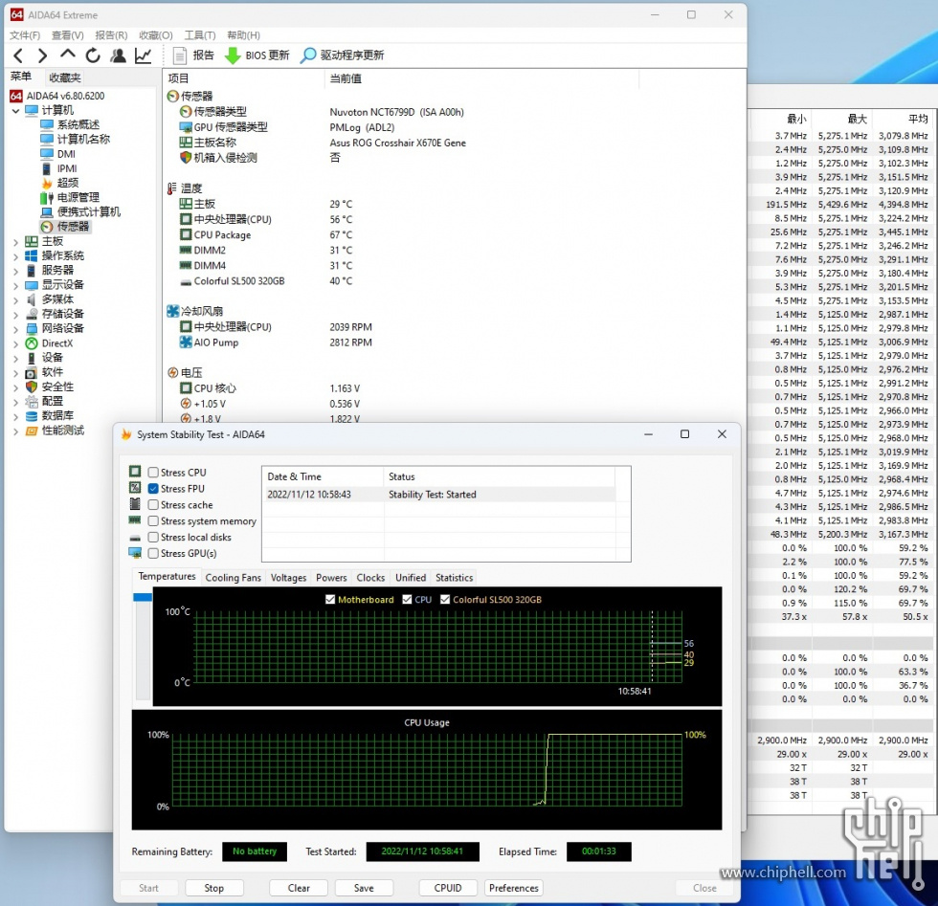Image resolution: width=938 pixels, height=906 pixels.
Task: Switch to the 收藏夹 favorites tab
Action: coord(64,77)
